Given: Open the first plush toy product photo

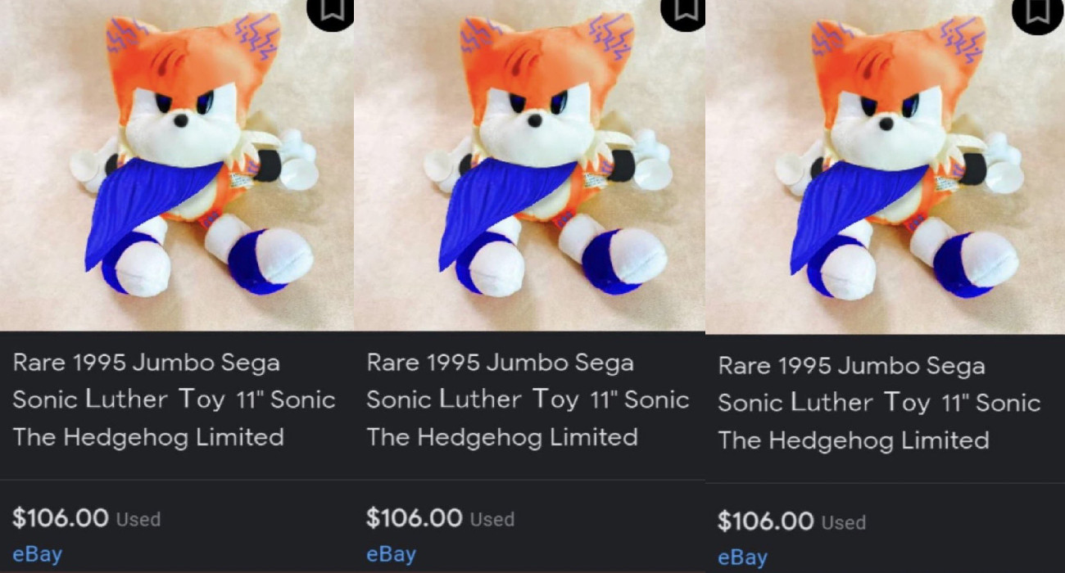Looking at the screenshot, I should click(x=177, y=165).
